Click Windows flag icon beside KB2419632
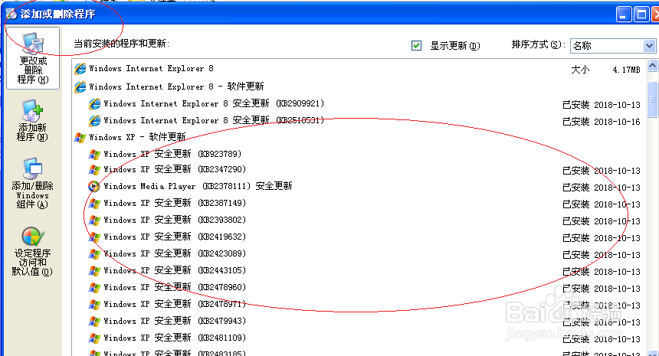 [x=94, y=237]
